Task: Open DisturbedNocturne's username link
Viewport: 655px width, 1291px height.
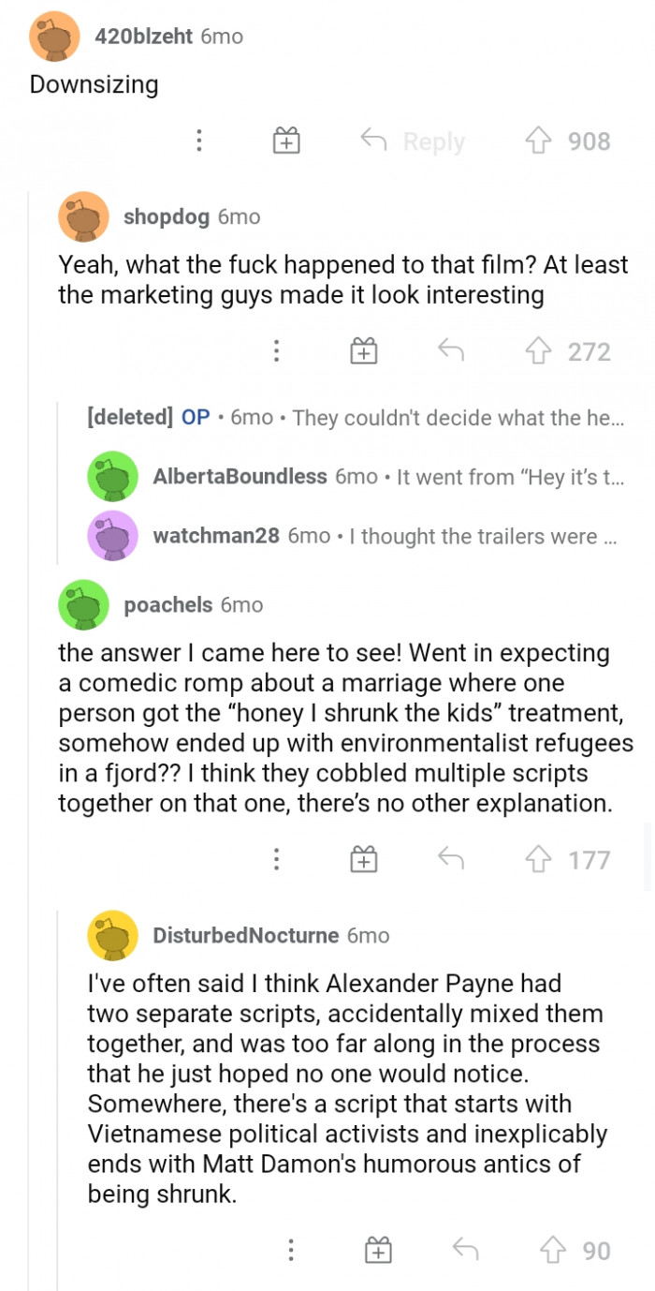Action: pos(245,935)
